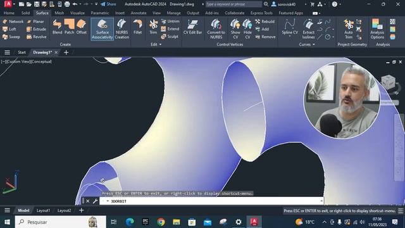Start the surface Fillet tool

pos(138,27)
